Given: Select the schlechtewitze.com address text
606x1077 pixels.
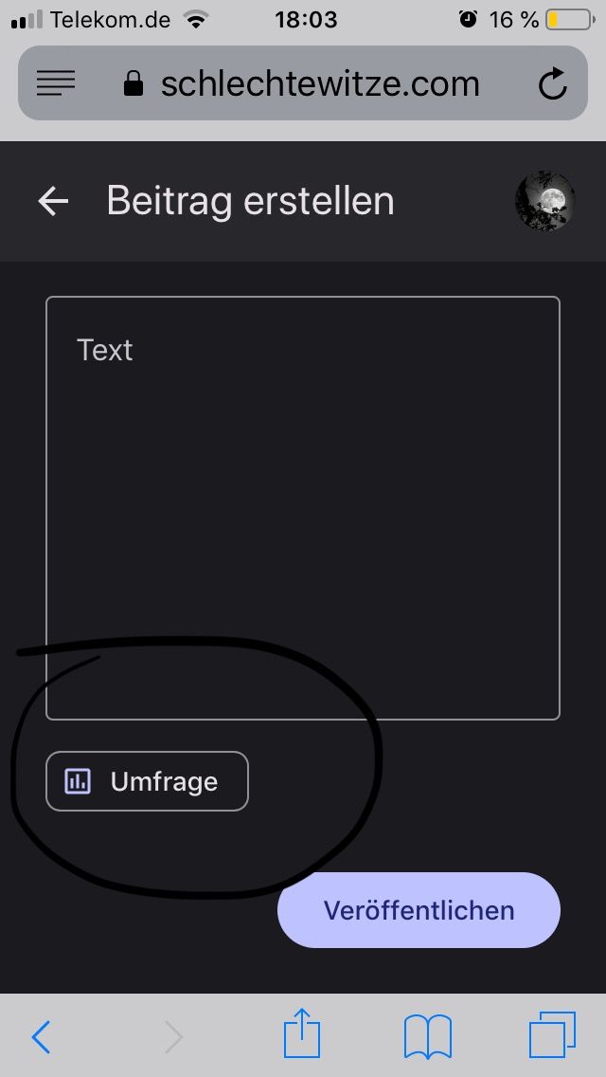Looking at the screenshot, I should point(320,84).
